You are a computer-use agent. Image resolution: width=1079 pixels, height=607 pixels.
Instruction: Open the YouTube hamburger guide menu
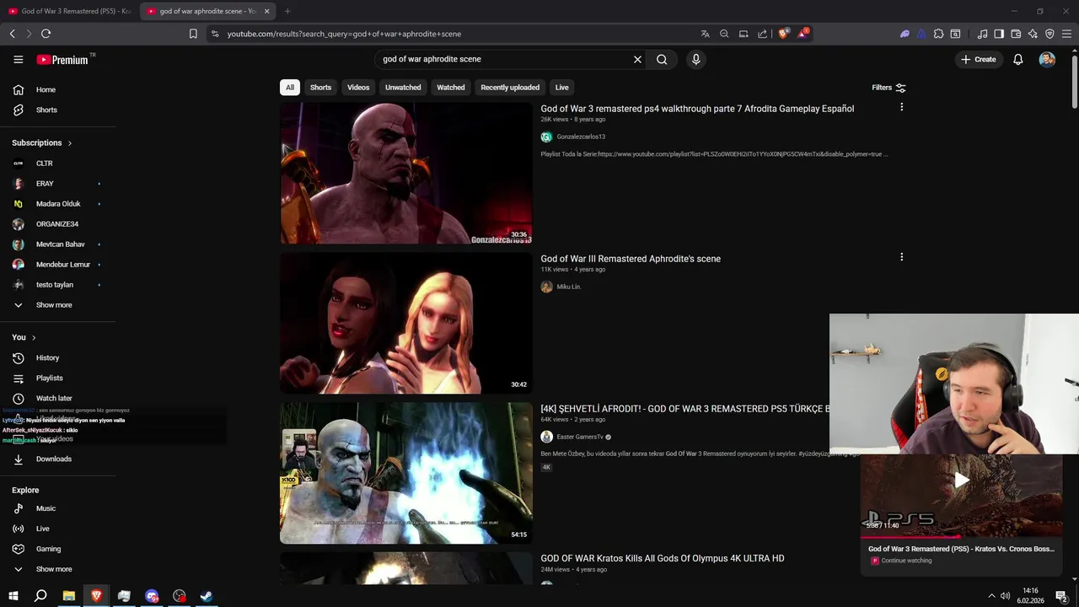click(x=18, y=59)
